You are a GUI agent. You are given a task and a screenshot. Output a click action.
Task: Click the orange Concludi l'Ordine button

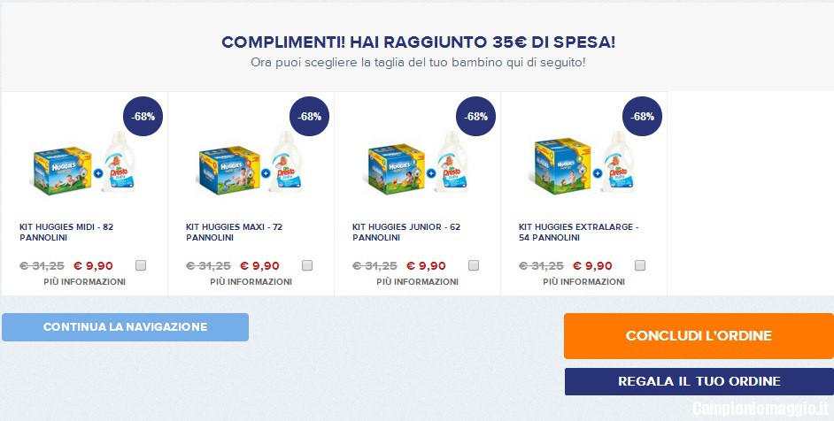[x=699, y=336]
